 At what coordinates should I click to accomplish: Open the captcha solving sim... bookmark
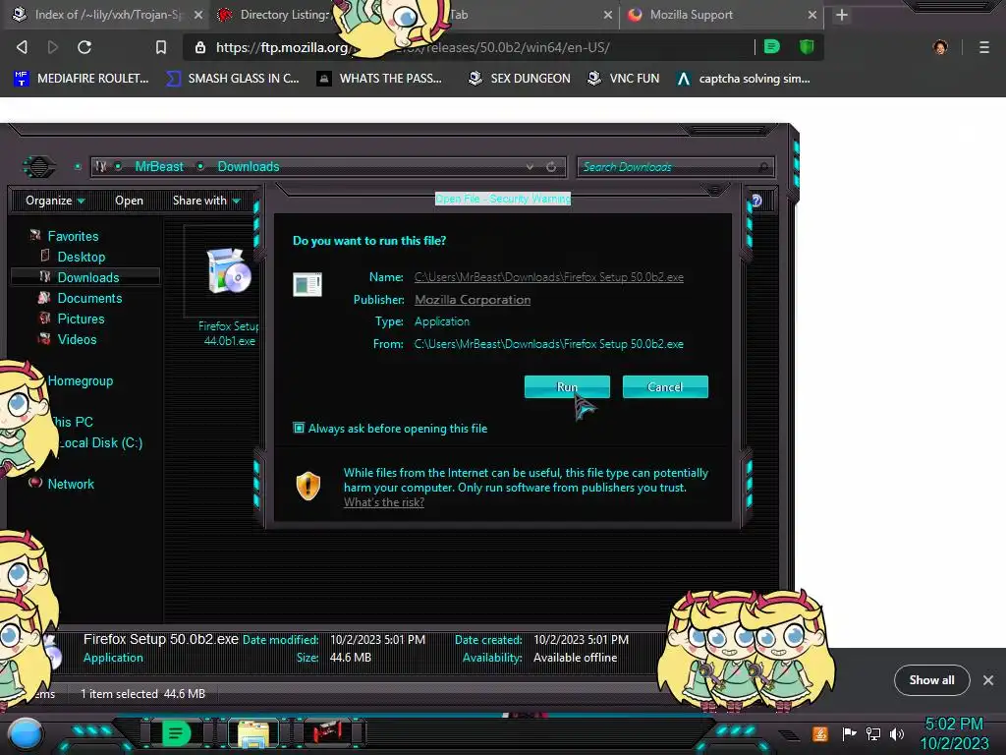(x=744, y=79)
